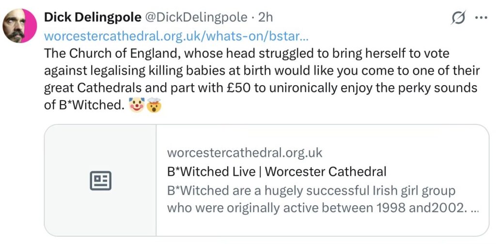Open the blue worcestercathedral.org.uk/whats-on link

(x=177, y=36)
